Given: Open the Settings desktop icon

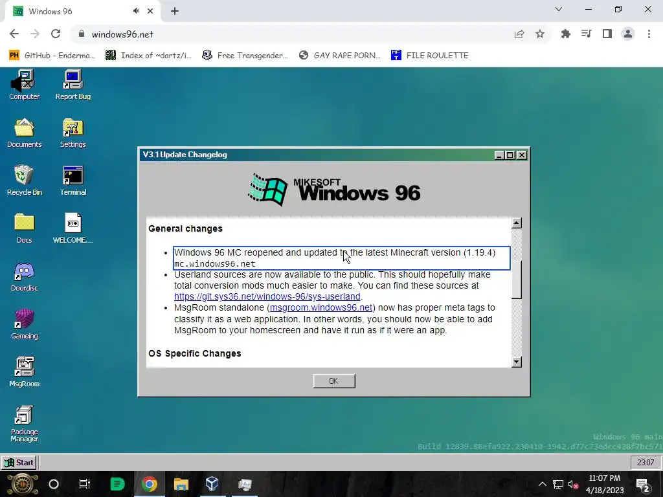Looking at the screenshot, I should (x=73, y=133).
